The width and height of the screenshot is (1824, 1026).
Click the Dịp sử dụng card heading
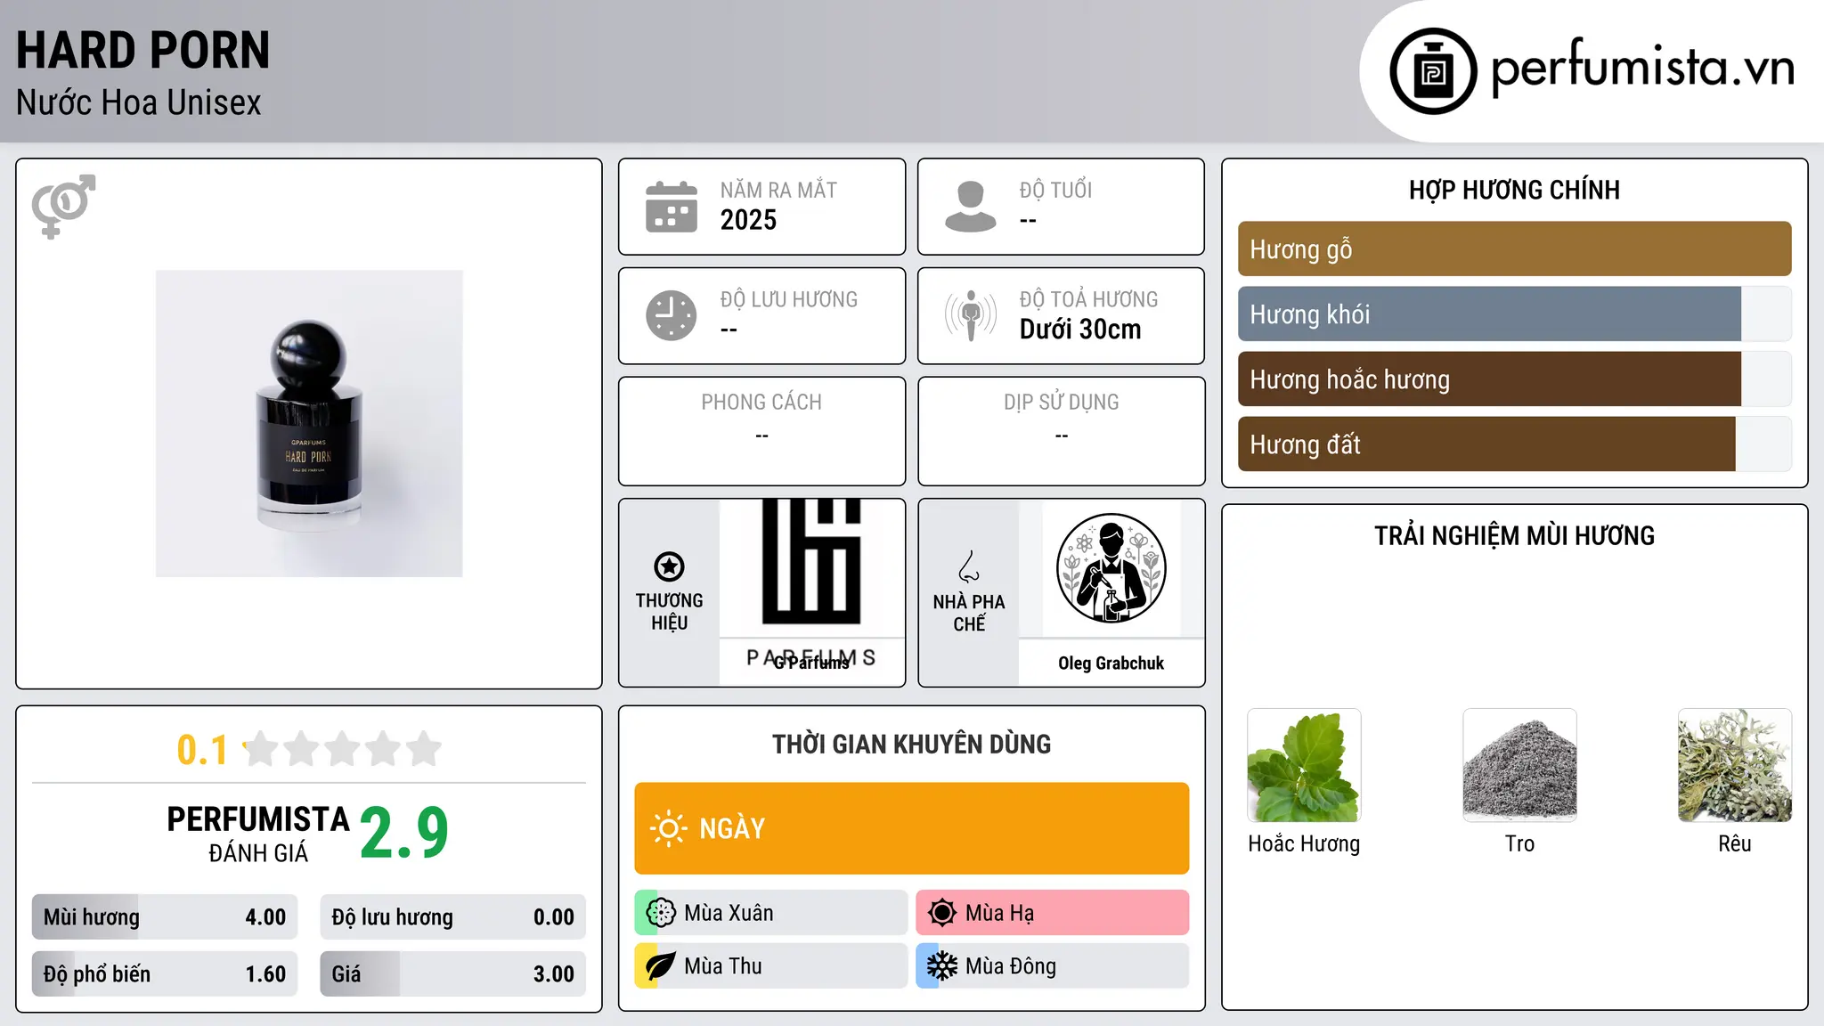(x=1062, y=403)
